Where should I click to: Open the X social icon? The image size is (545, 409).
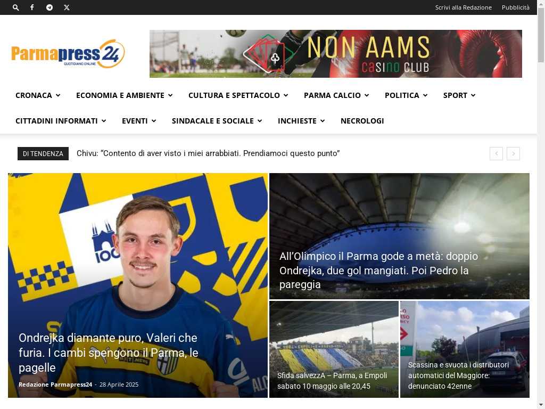(67, 7)
